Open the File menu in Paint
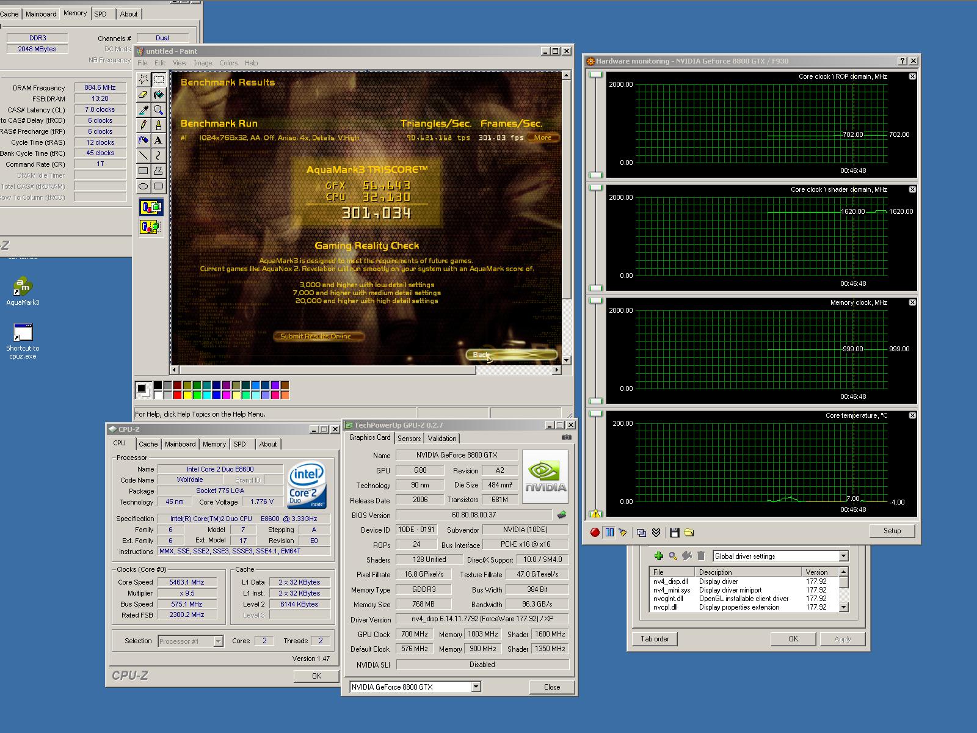This screenshot has width=977, height=733. (x=142, y=63)
